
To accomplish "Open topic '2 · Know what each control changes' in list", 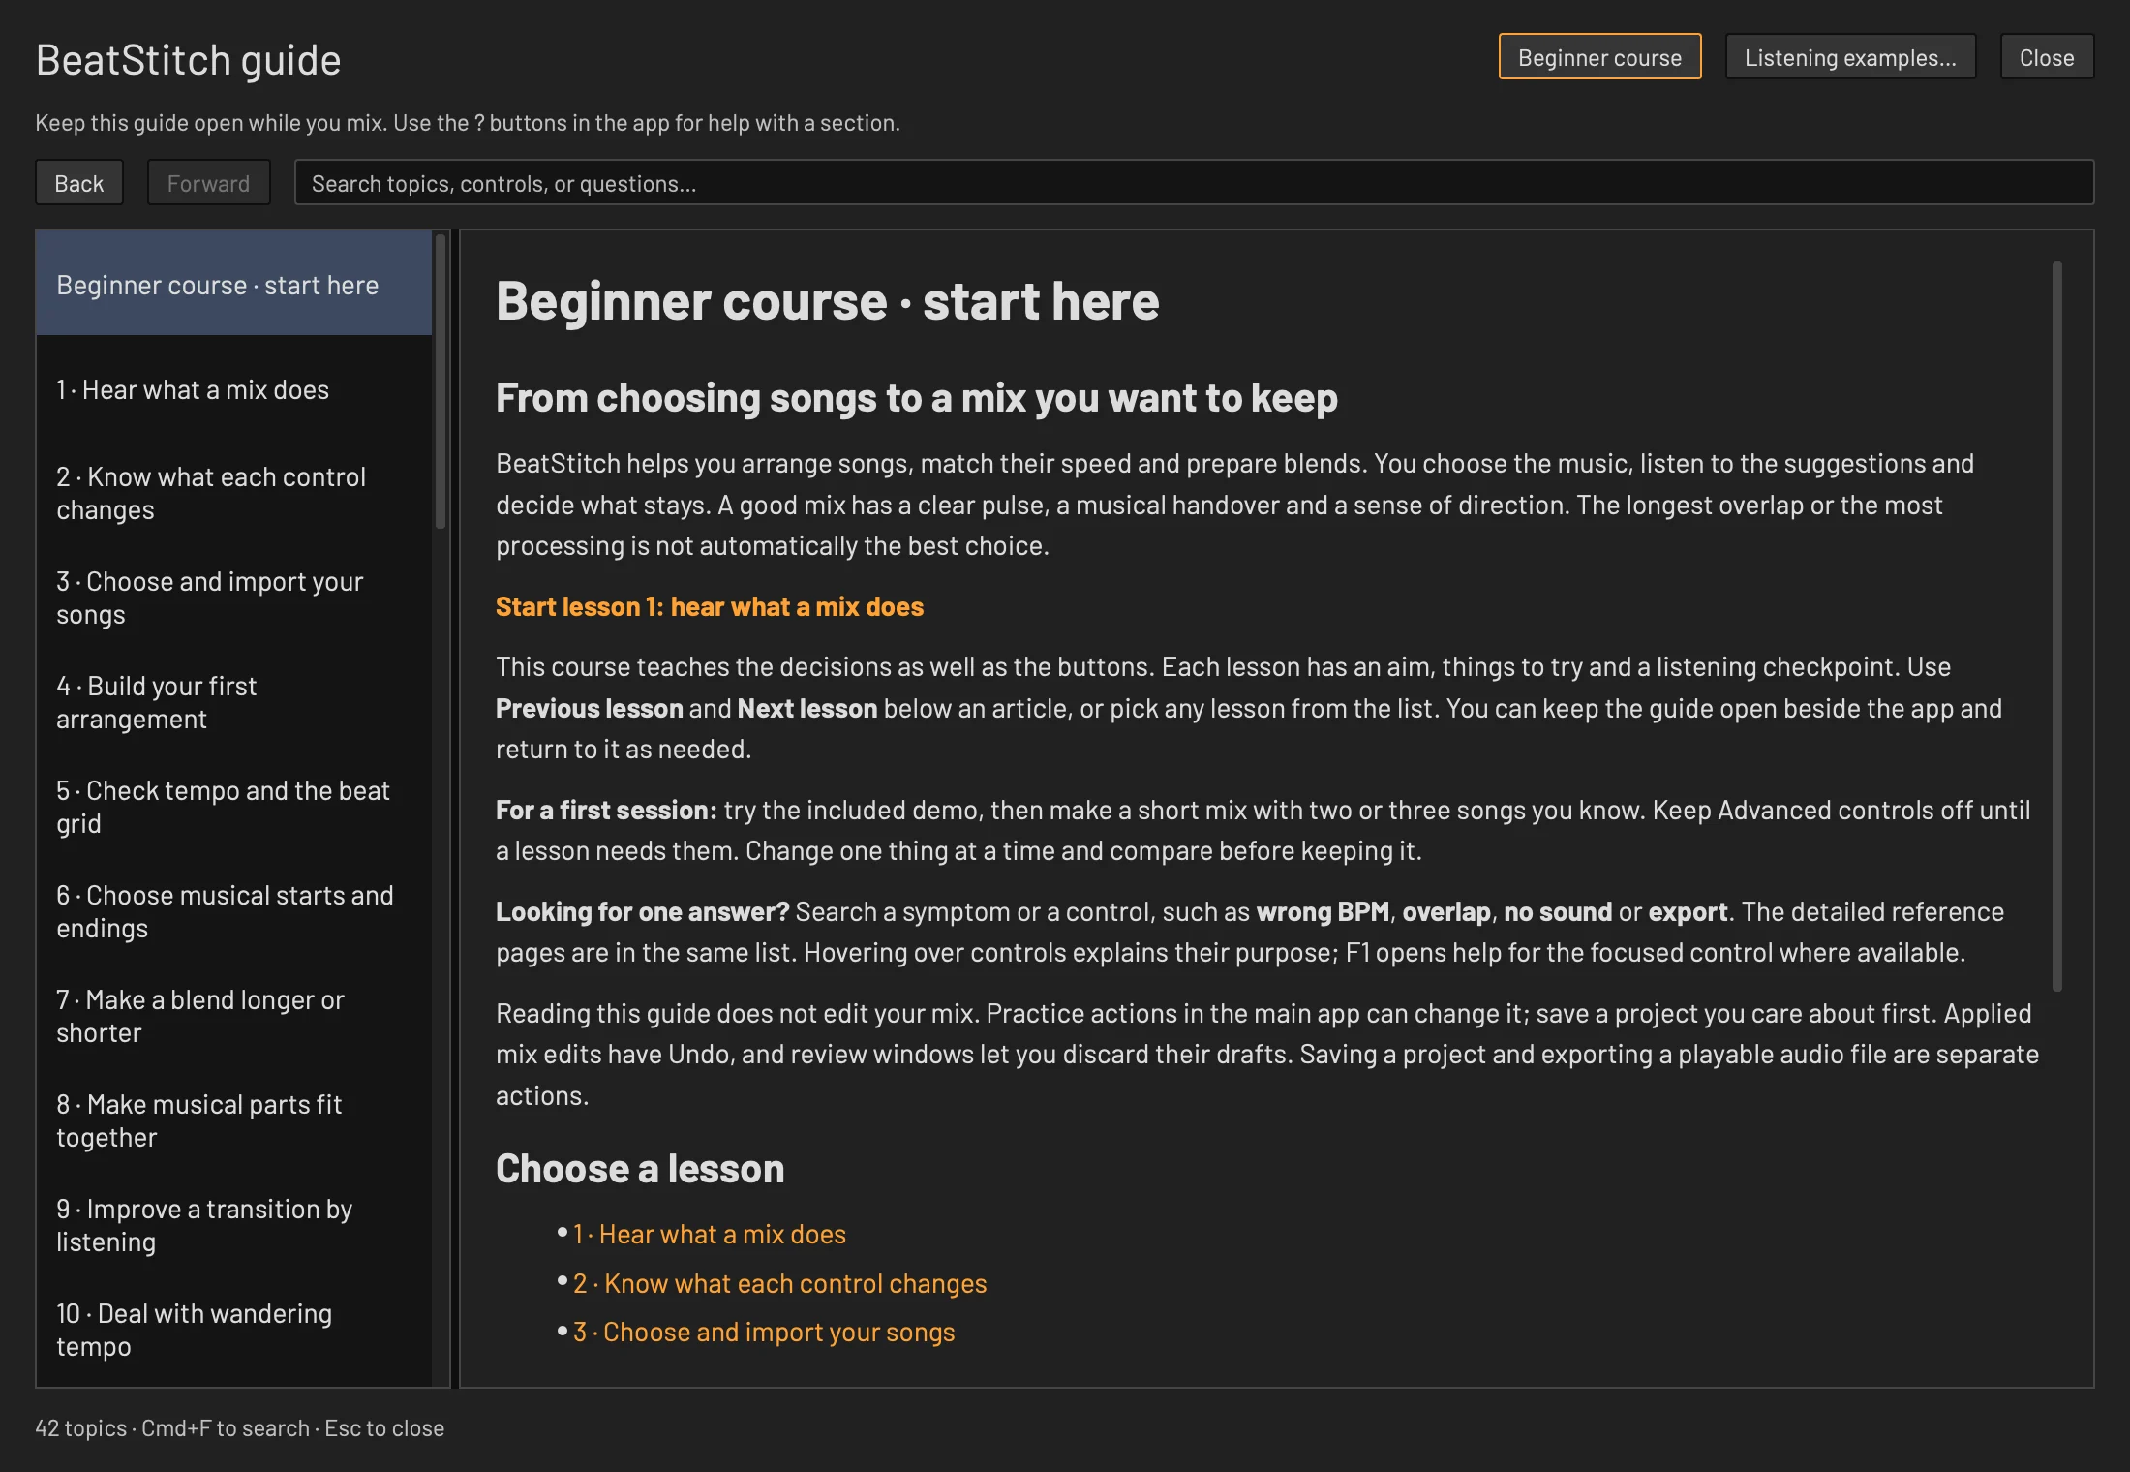I will point(234,493).
